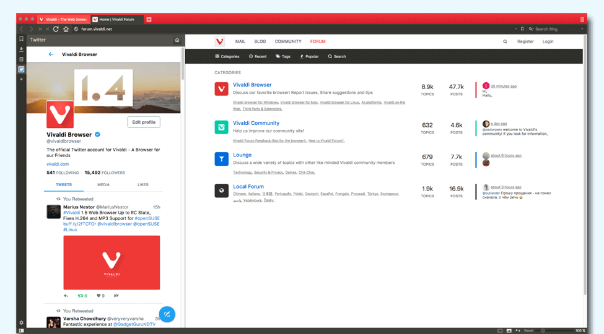This screenshot has width=604, height=334.
Task: Go to browser home page
Action: point(66,29)
